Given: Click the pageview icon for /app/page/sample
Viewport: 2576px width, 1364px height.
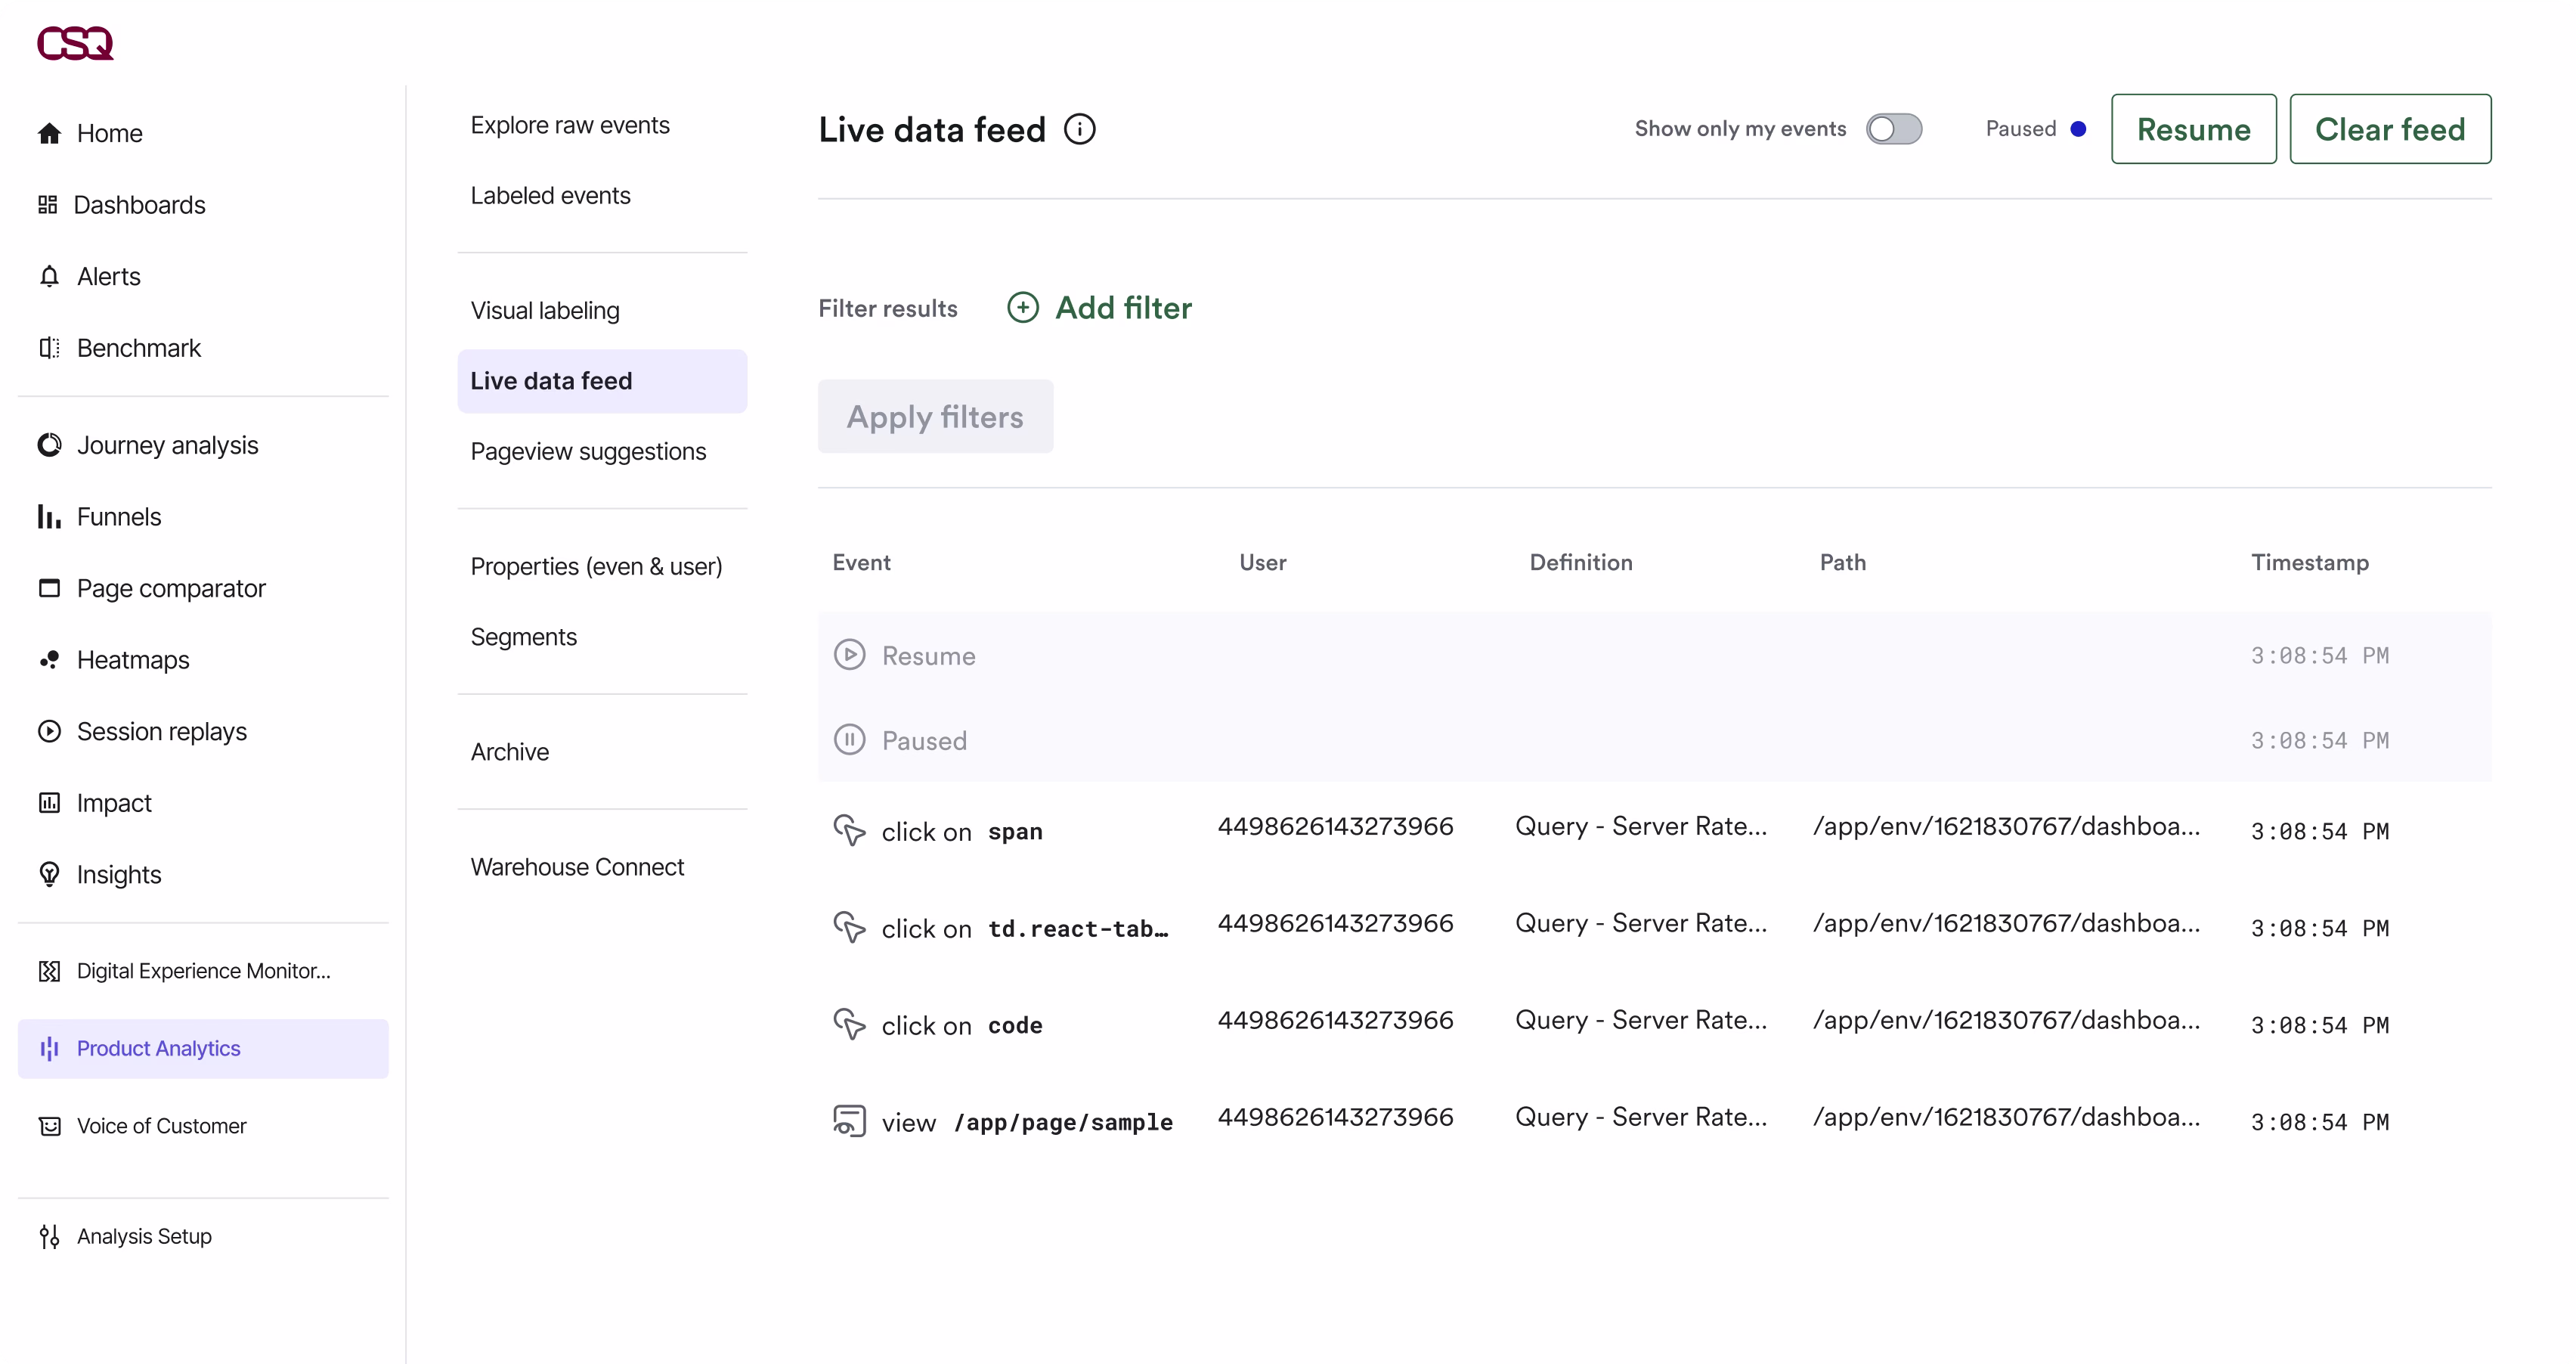Looking at the screenshot, I should click(x=850, y=1121).
